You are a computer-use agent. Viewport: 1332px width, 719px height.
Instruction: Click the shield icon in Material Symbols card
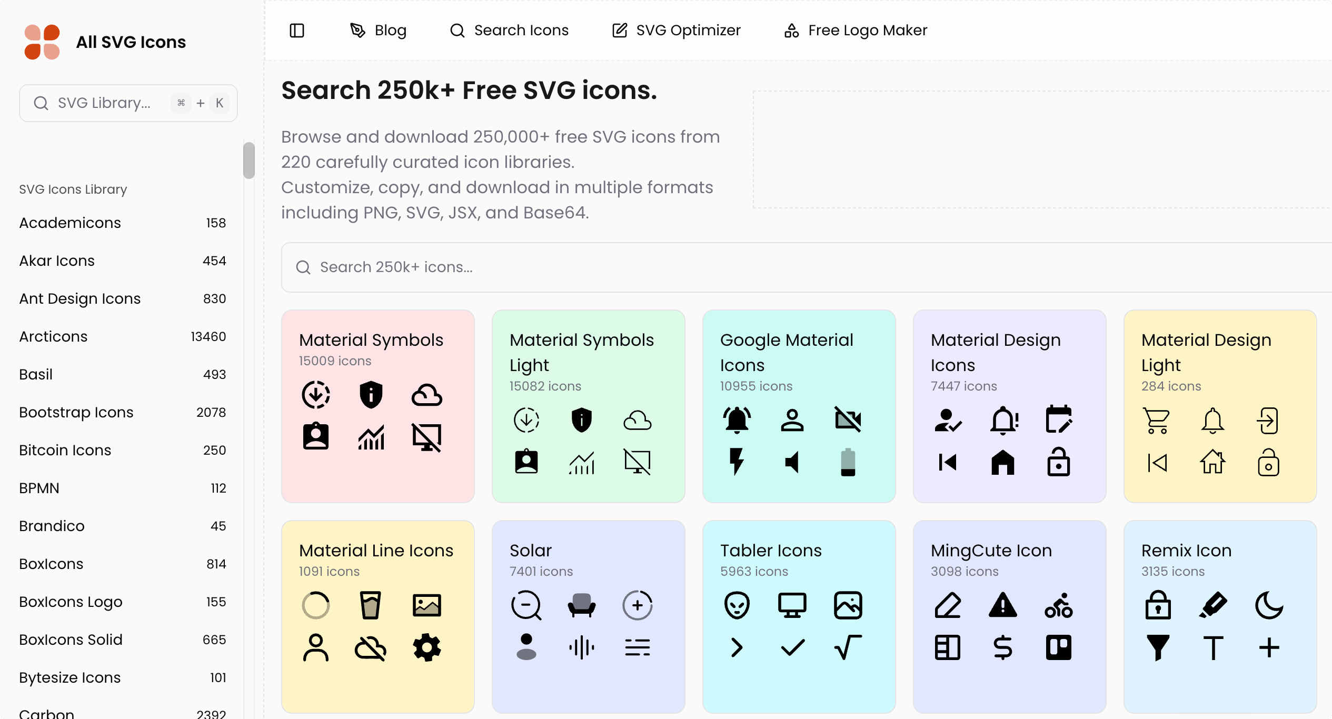coord(371,395)
